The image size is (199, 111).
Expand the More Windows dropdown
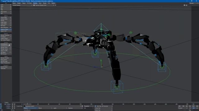[6, 27]
